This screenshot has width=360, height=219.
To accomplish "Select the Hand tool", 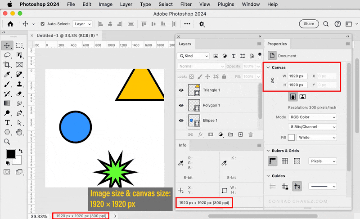I will coord(19,132).
